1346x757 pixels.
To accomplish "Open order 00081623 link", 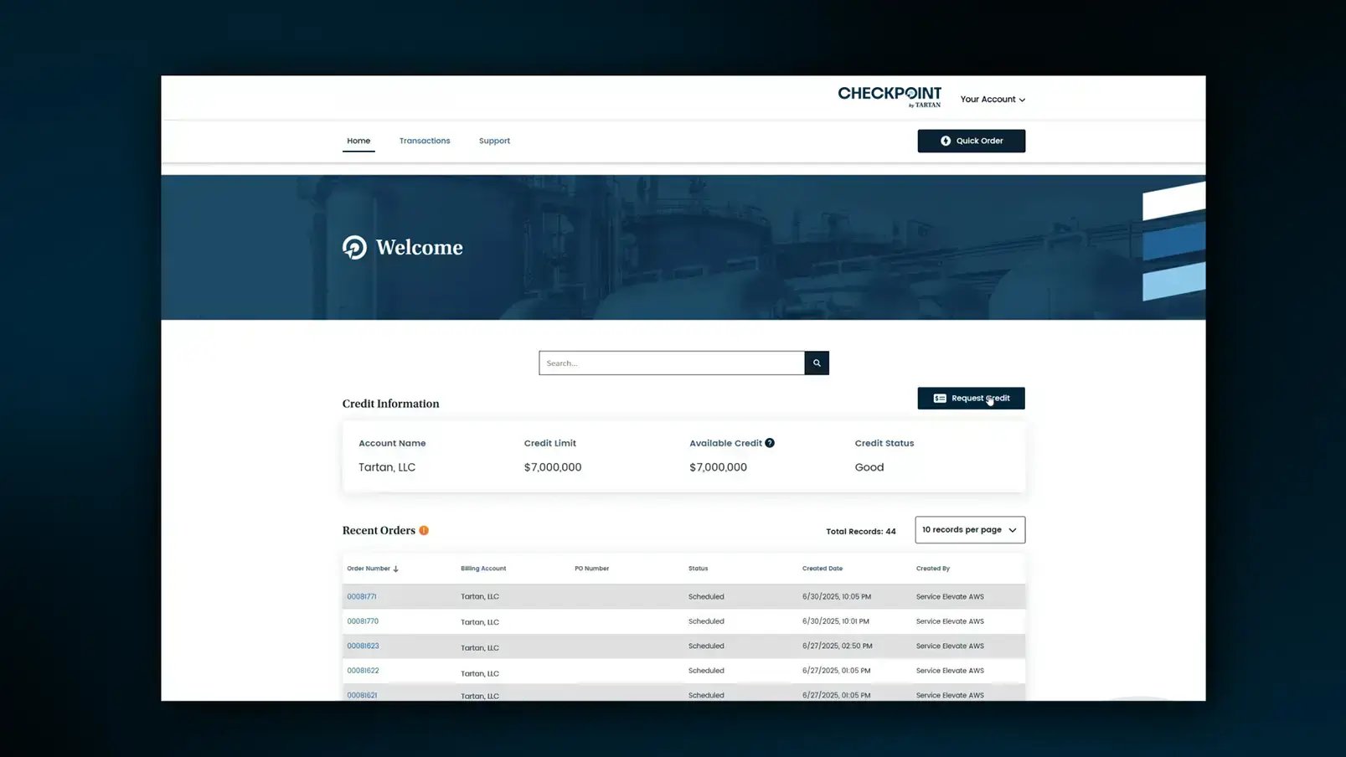I will (362, 646).
